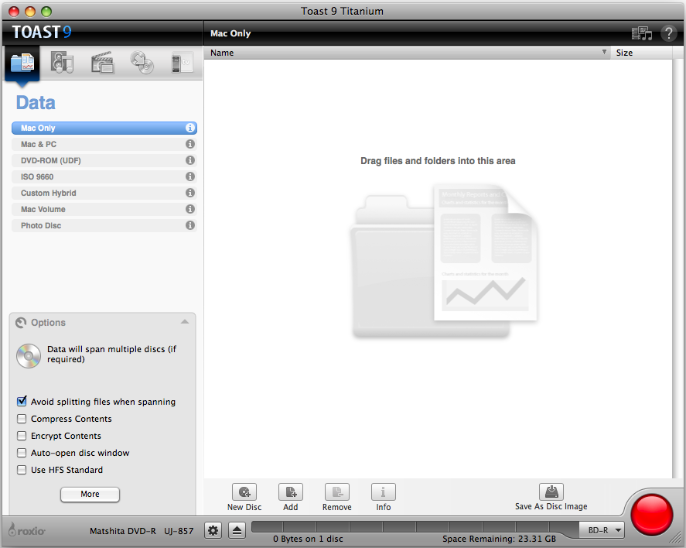This screenshot has height=548, width=686.
Task: Show info for Photo Disc format
Action: pyautogui.click(x=190, y=225)
